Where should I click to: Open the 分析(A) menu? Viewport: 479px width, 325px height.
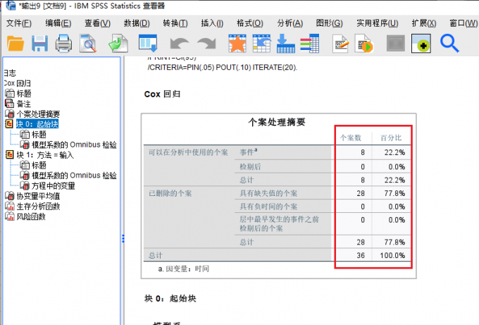pyautogui.click(x=290, y=23)
